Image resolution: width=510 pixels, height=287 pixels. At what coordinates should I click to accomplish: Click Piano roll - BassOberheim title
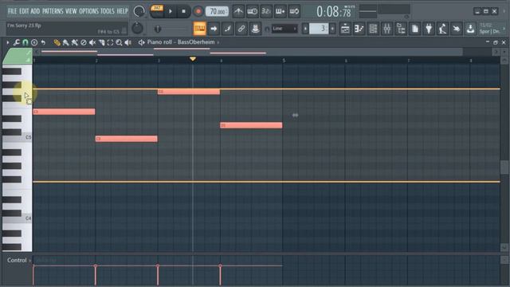click(181, 42)
